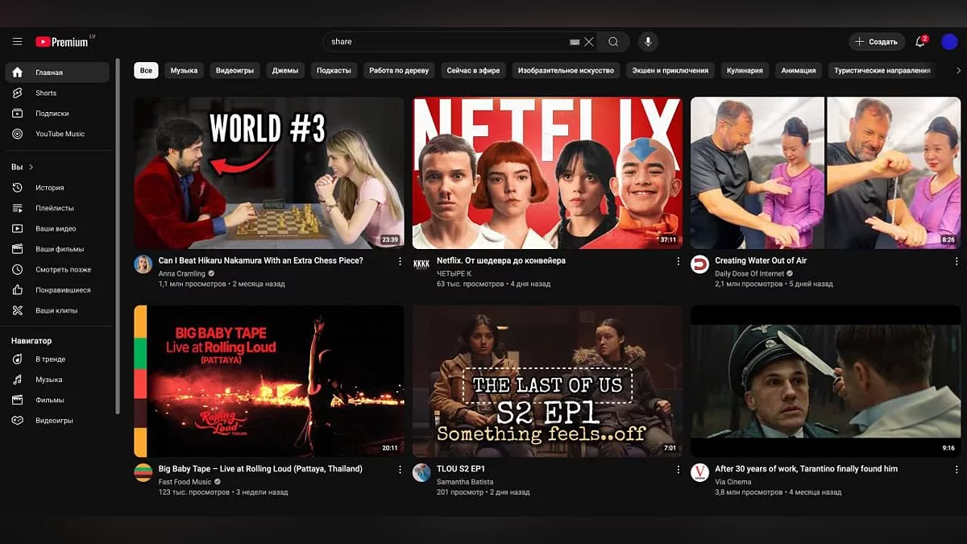
Task: Open the notifications bell
Action: (x=920, y=42)
